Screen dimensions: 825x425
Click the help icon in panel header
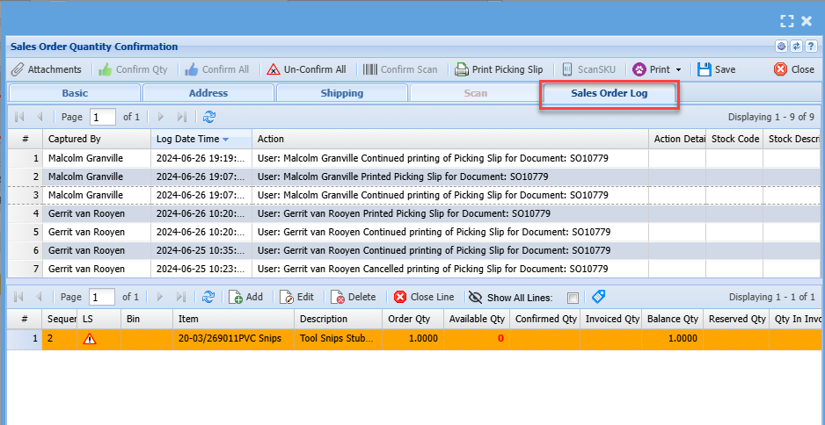810,47
